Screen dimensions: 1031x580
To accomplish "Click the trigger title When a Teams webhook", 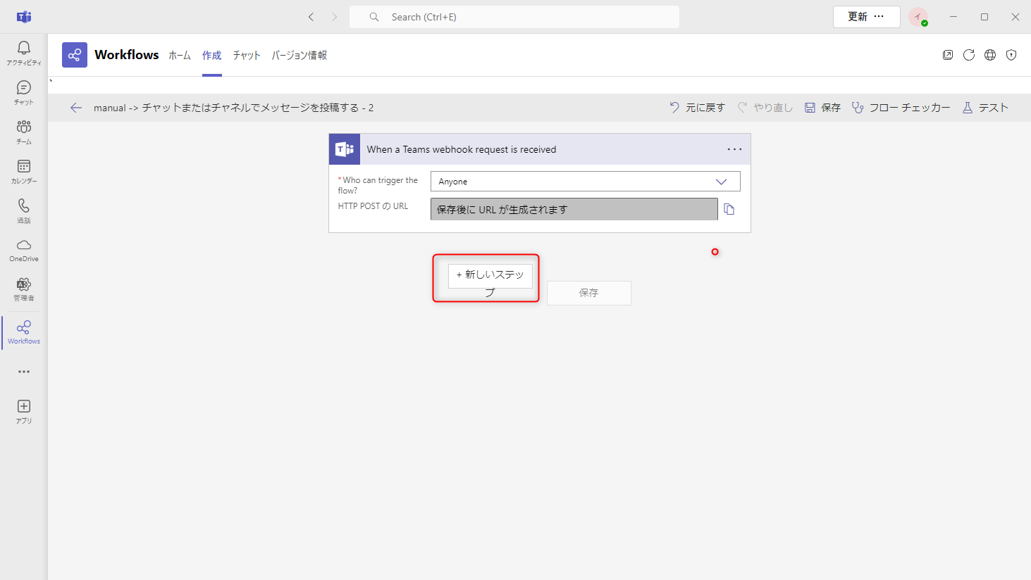I will pyautogui.click(x=462, y=149).
